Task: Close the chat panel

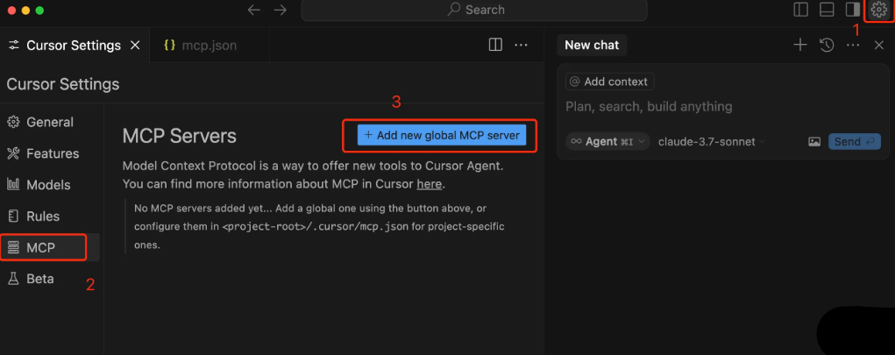Action: tap(879, 45)
